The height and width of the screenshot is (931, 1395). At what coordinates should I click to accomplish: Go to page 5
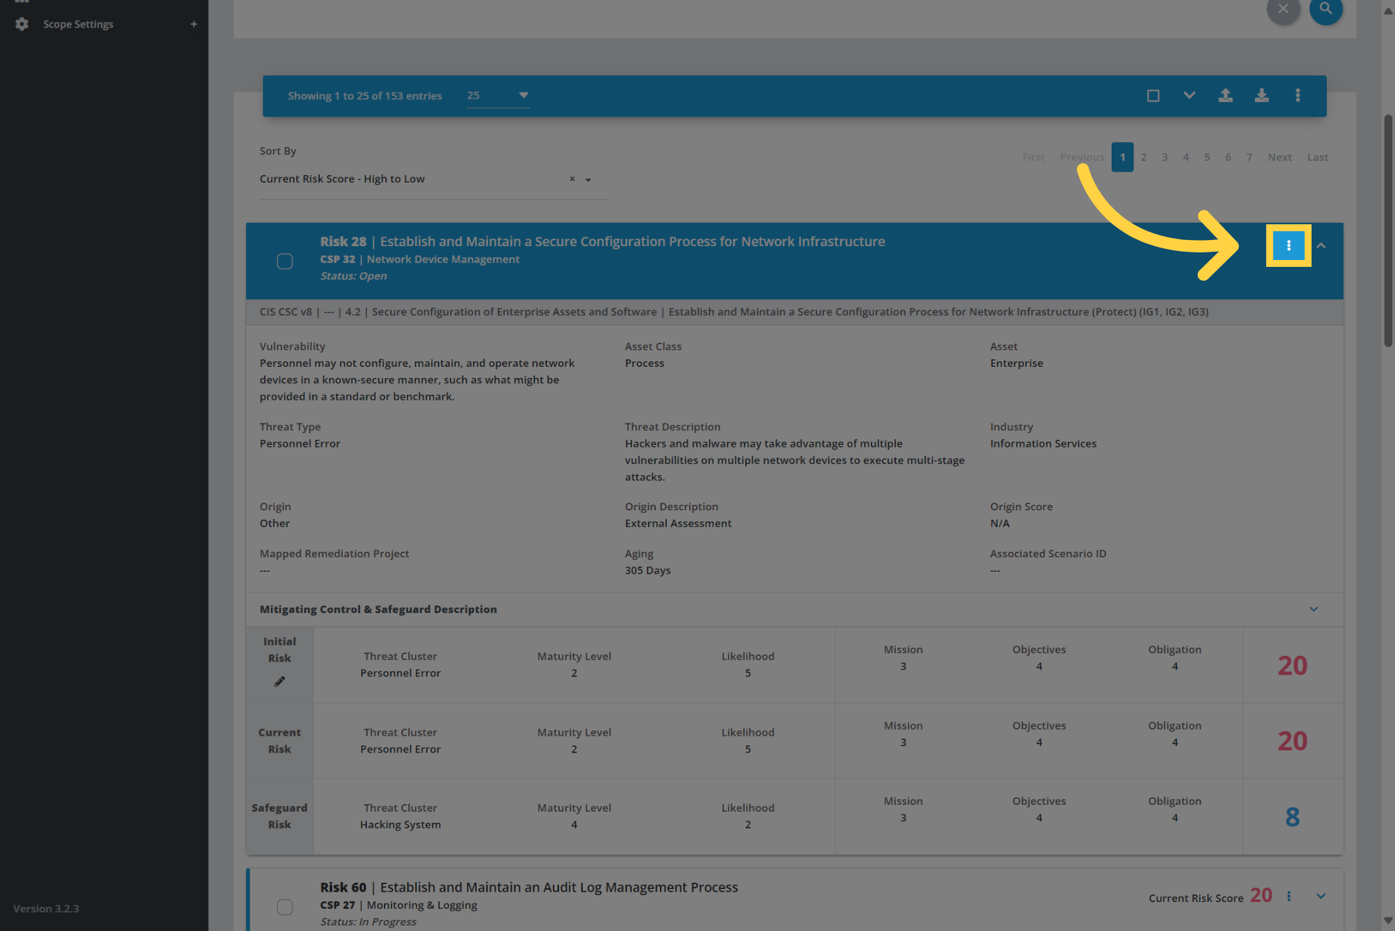pos(1207,157)
